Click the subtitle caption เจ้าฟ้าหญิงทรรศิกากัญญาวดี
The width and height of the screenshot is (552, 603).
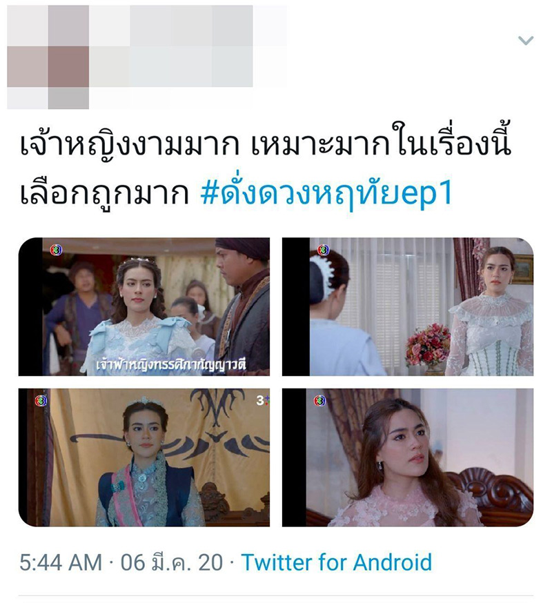tap(172, 364)
